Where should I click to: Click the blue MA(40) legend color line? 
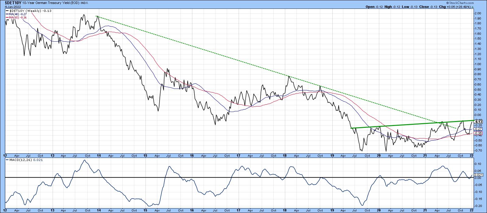pos(7,14)
